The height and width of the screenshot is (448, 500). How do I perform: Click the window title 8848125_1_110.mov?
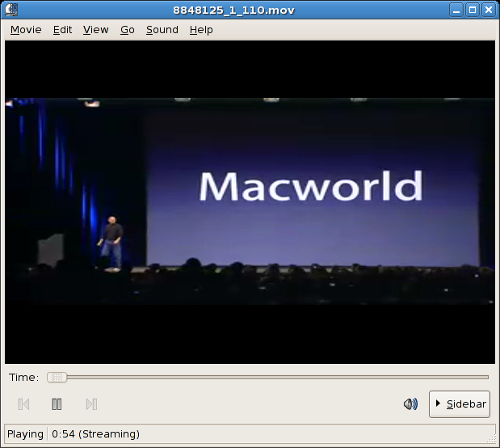(233, 11)
